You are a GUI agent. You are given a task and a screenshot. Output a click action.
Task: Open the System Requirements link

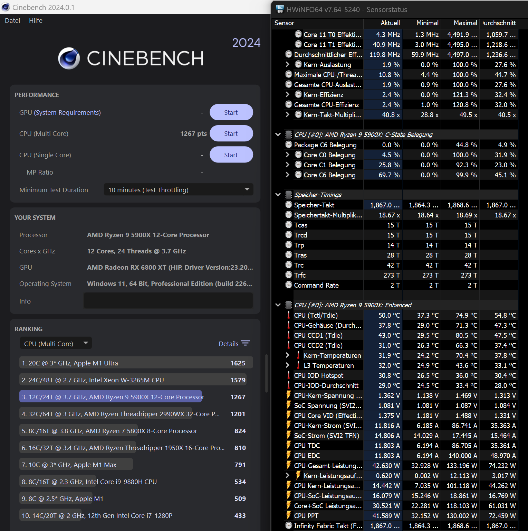[x=67, y=112]
